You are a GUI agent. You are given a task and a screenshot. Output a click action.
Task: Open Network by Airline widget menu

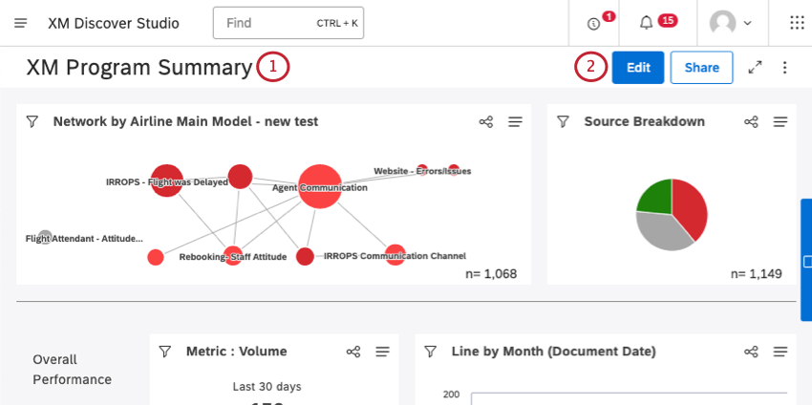pyautogui.click(x=515, y=121)
